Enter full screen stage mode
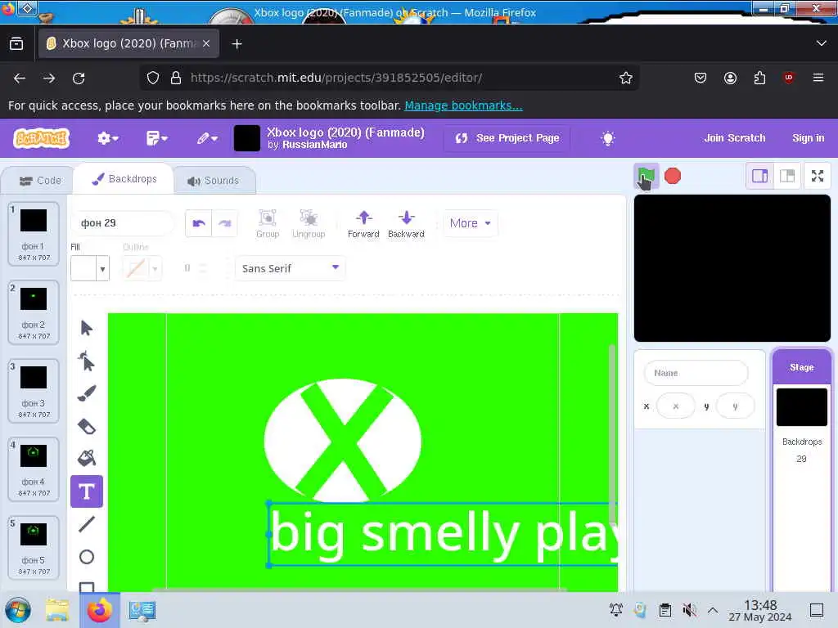 tap(818, 176)
